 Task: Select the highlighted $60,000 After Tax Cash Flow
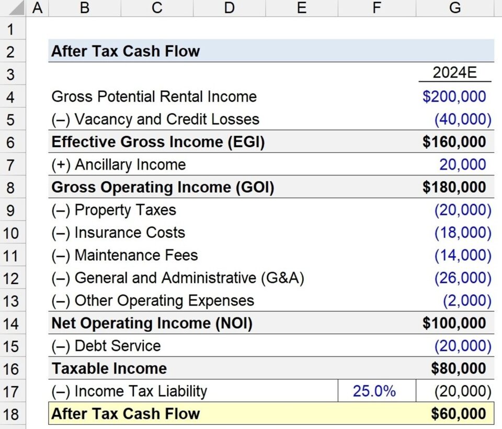coord(454,413)
